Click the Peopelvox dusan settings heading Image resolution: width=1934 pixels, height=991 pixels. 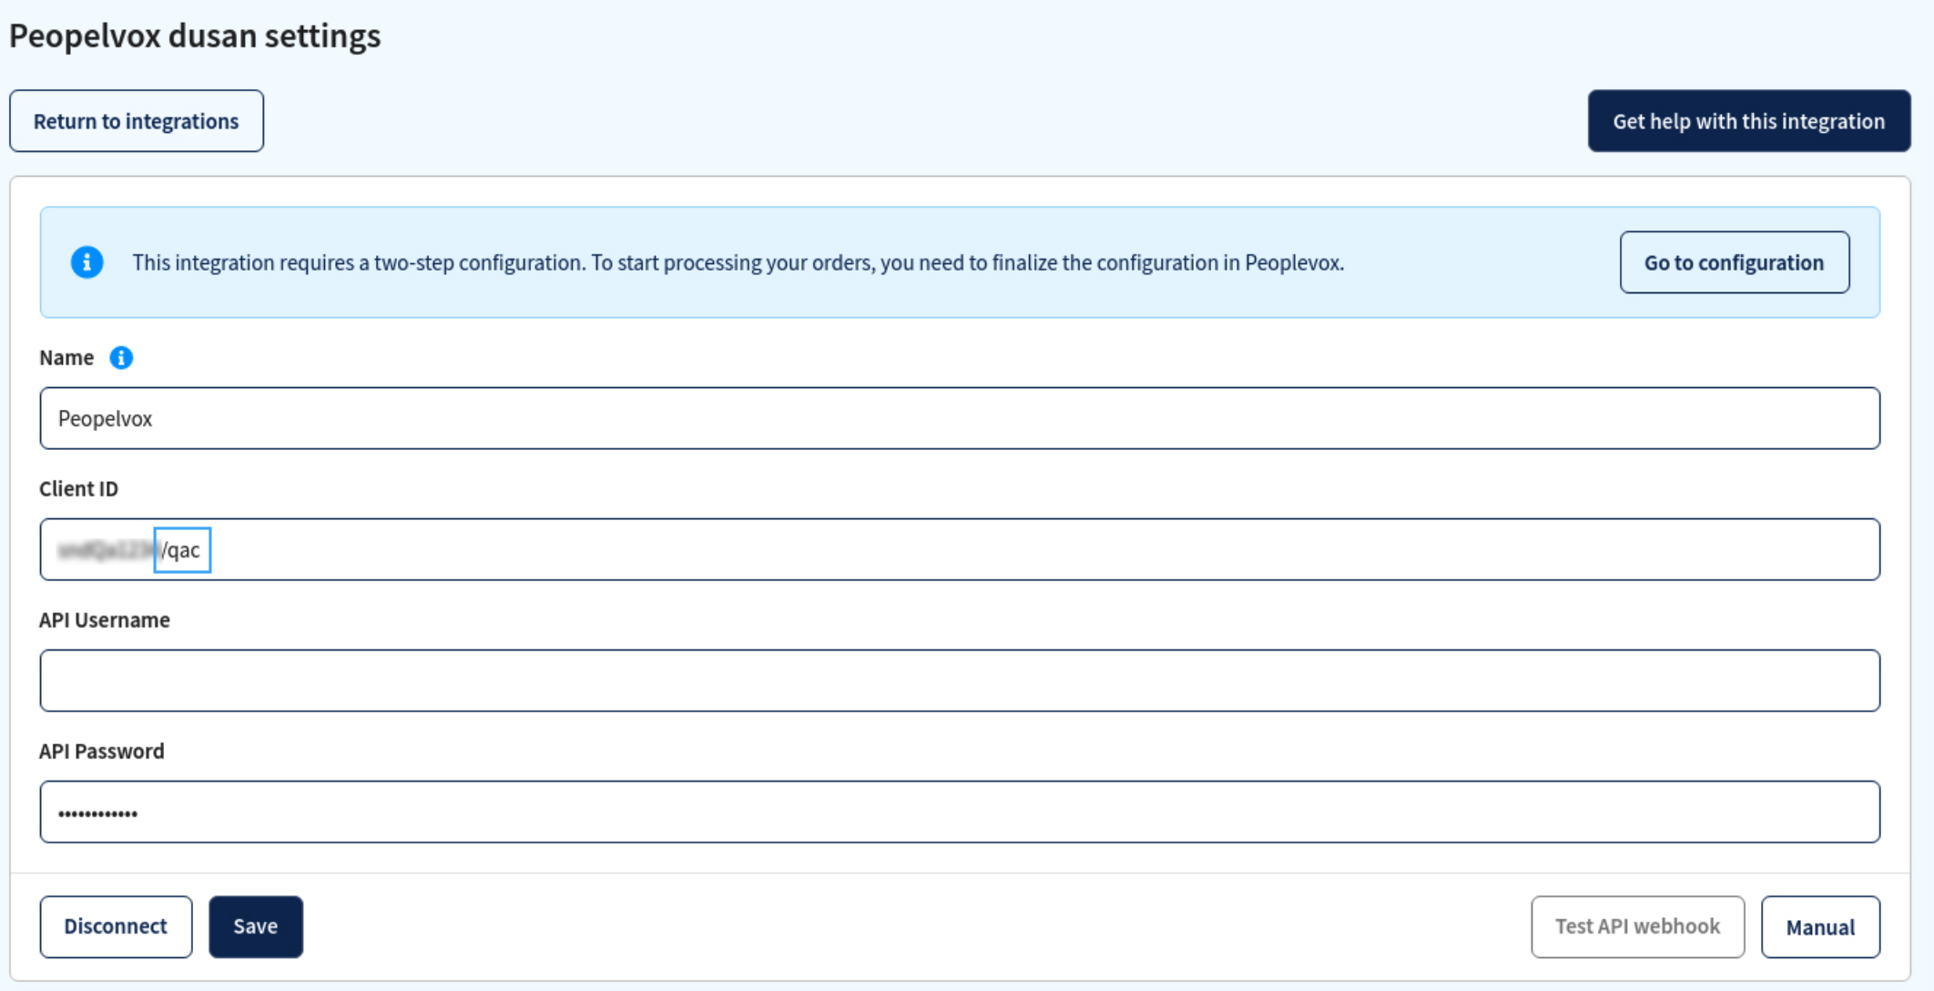[x=195, y=36]
